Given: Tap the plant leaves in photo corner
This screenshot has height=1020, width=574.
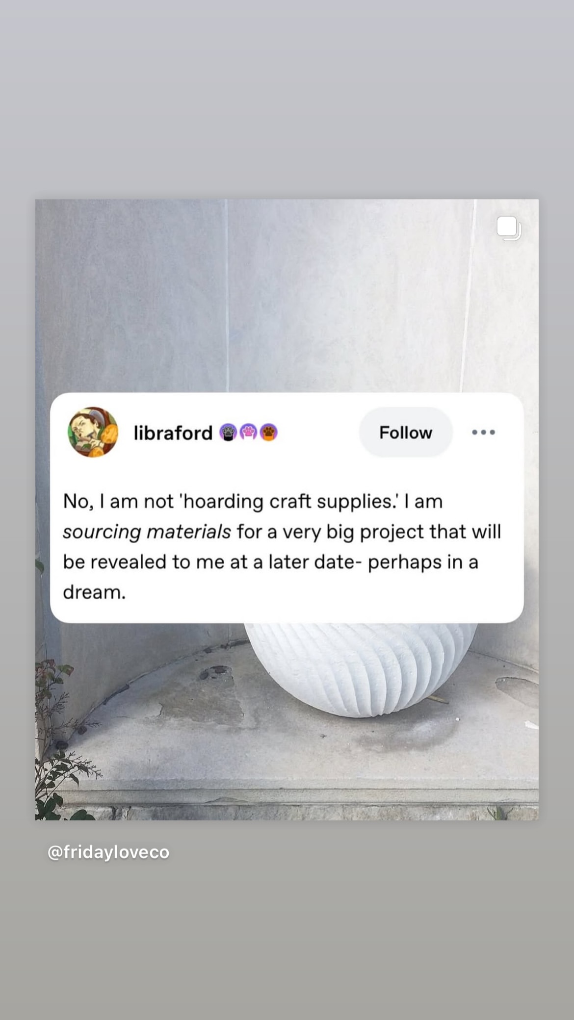Looking at the screenshot, I should [x=56, y=736].
